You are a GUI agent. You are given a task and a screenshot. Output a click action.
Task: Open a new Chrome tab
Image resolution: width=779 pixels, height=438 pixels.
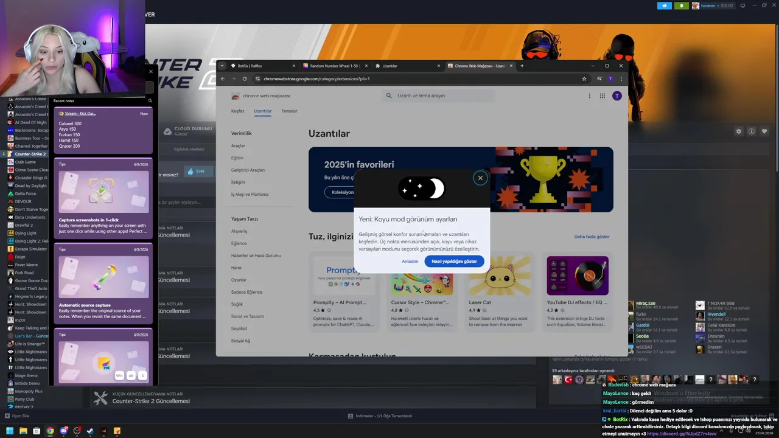pos(522,66)
